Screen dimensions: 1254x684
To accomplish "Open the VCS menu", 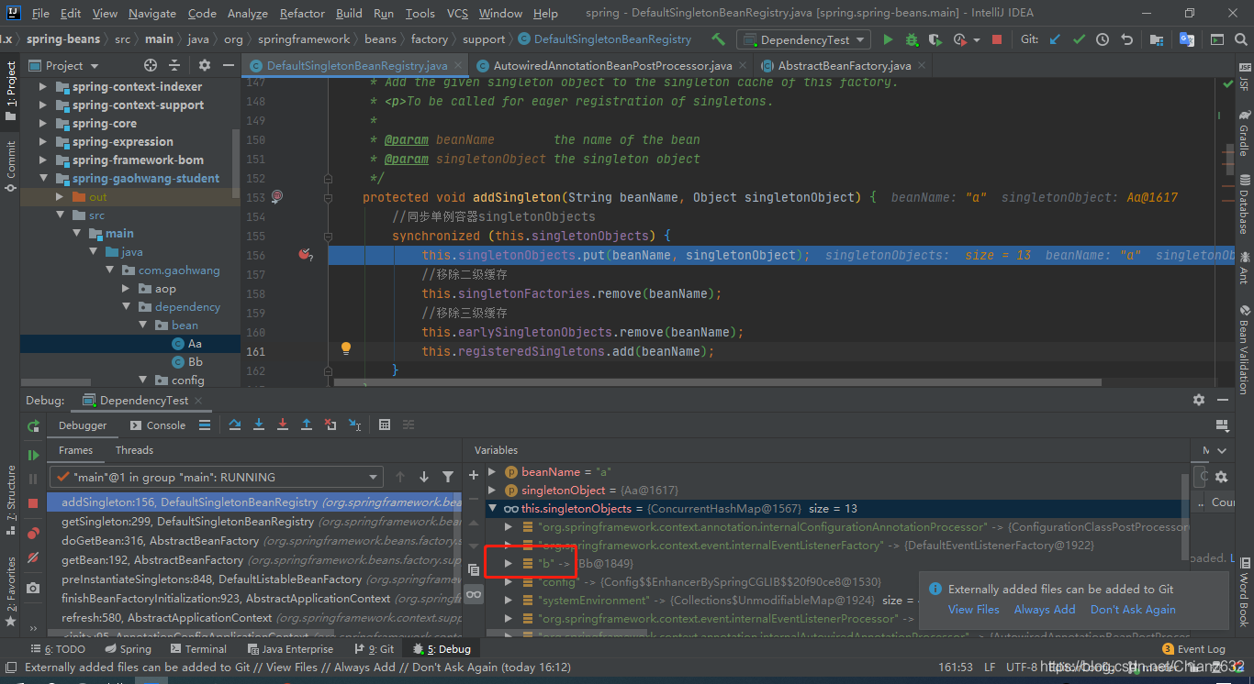I will pos(457,14).
